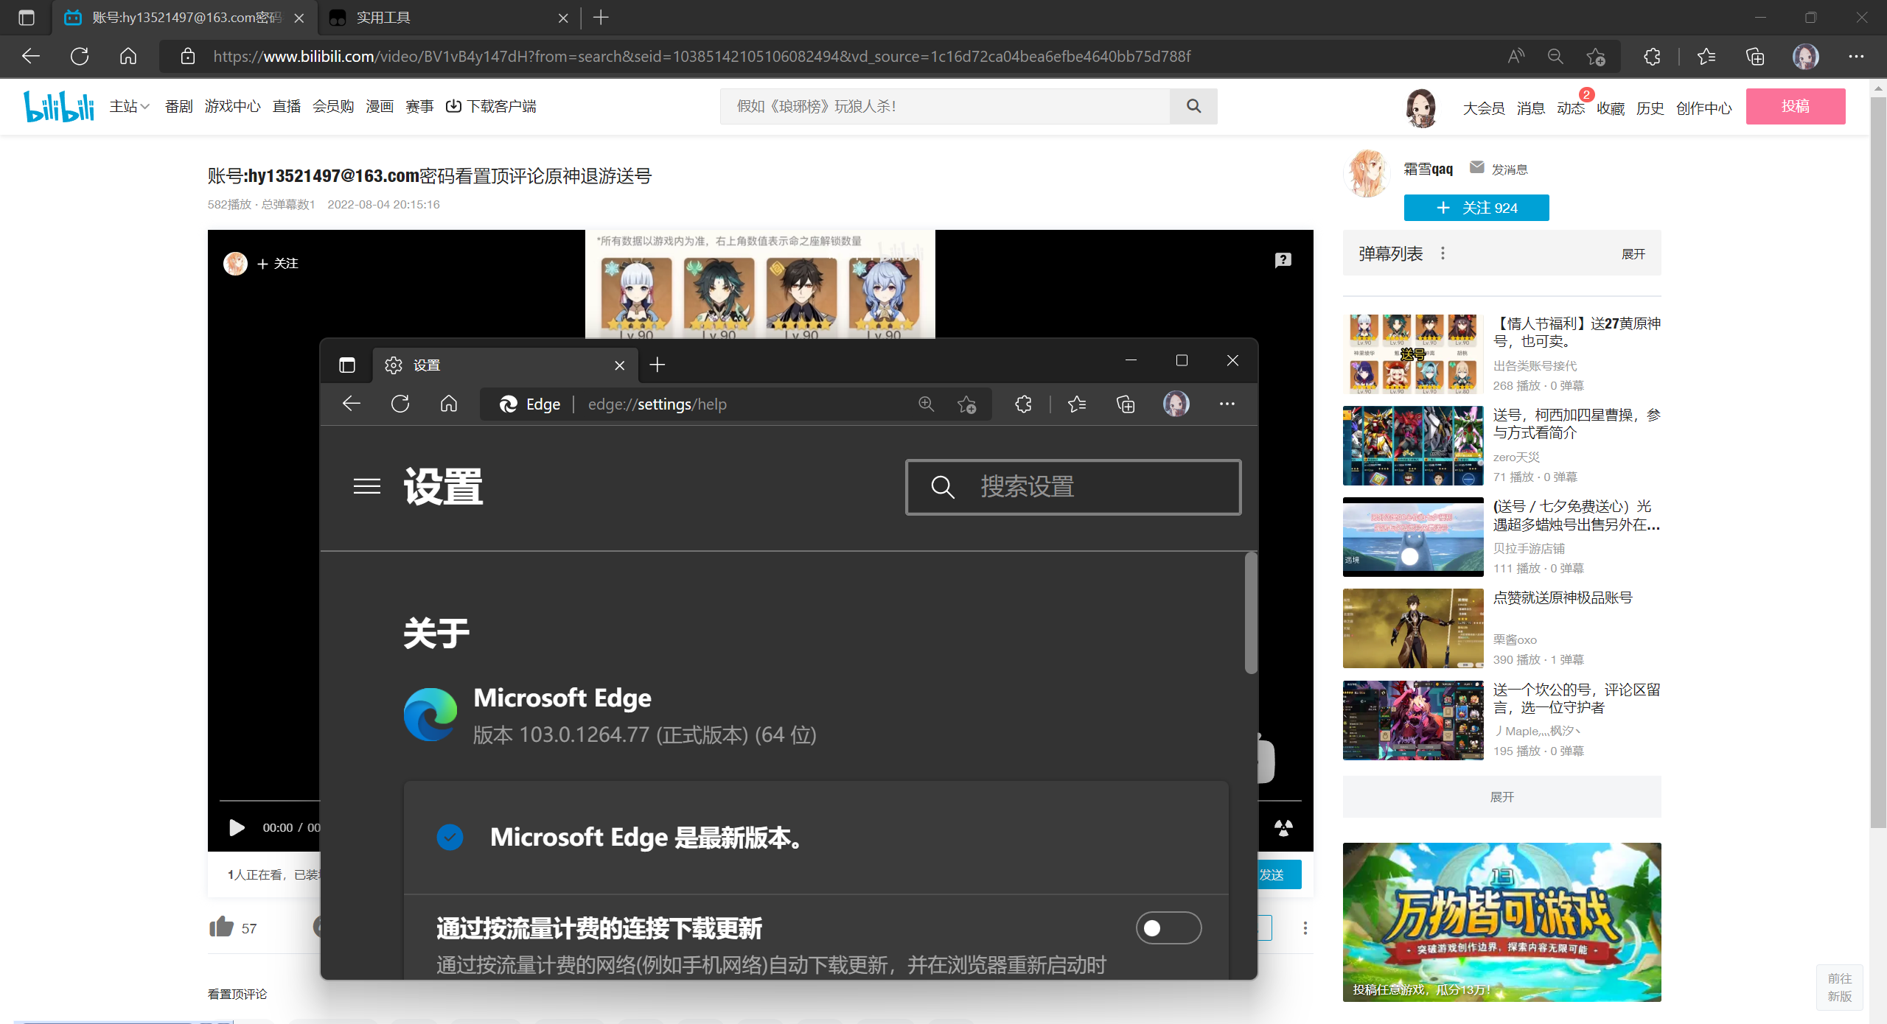The height and width of the screenshot is (1024, 1887).
Task: Click the 万物皆可游戏 ad banner
Action: [x=1501, y=922]
